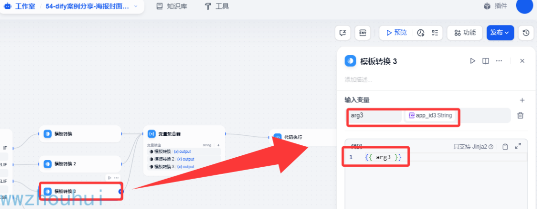Open the version history icon
537x209 pixels.
pyautogui.click(x=526, y=33)
